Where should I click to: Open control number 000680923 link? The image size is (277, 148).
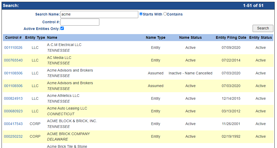pyautogui.click(x=13, y=111)
